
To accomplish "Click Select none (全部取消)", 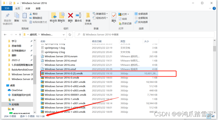I will tap(141, 18).
